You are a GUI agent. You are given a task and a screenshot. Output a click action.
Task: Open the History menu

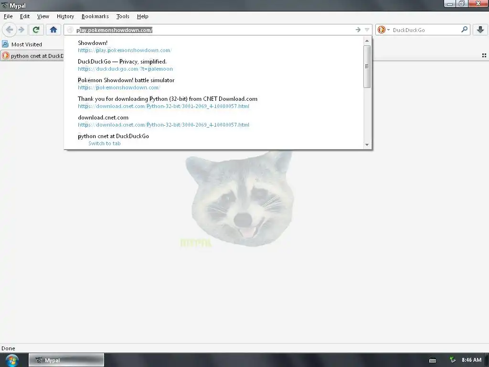tap(65, 16)
